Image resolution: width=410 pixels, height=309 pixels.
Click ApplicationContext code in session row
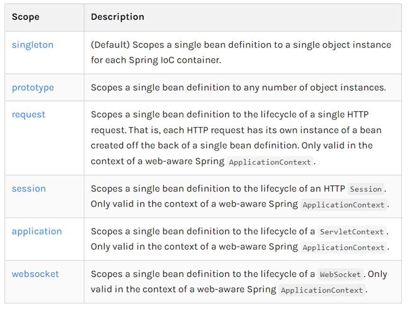tap(344, 205)
